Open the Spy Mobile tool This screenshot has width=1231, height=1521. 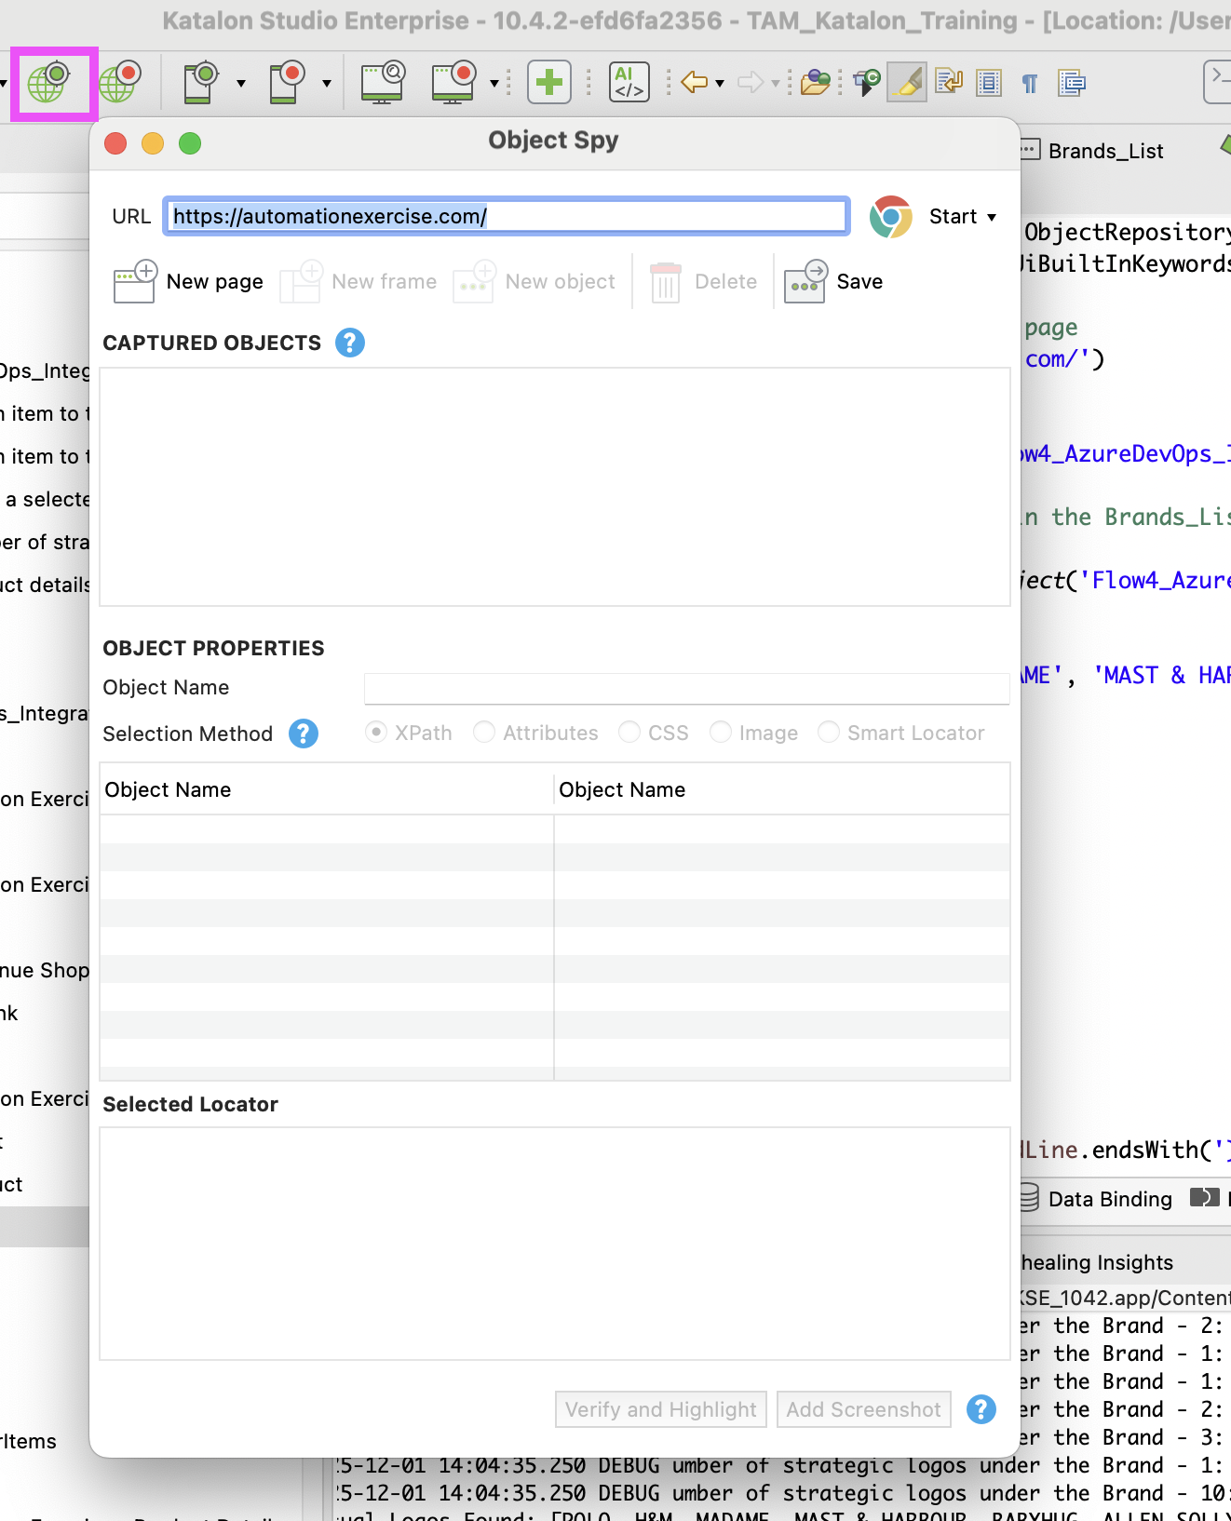(200, 83)
